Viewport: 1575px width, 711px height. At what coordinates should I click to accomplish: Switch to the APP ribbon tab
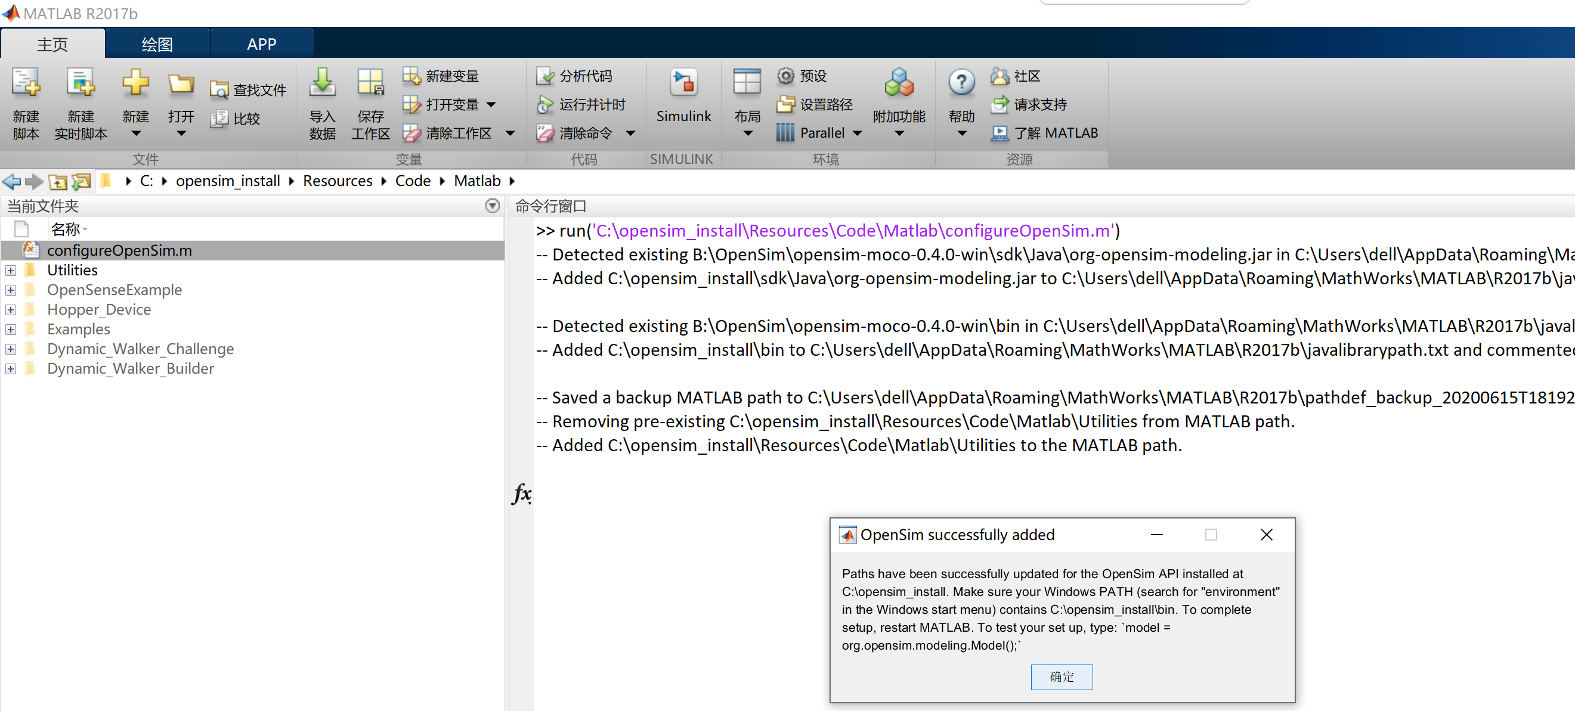coord(261,44)
